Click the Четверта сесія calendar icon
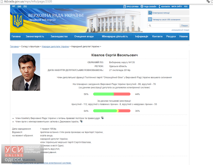 150,19
